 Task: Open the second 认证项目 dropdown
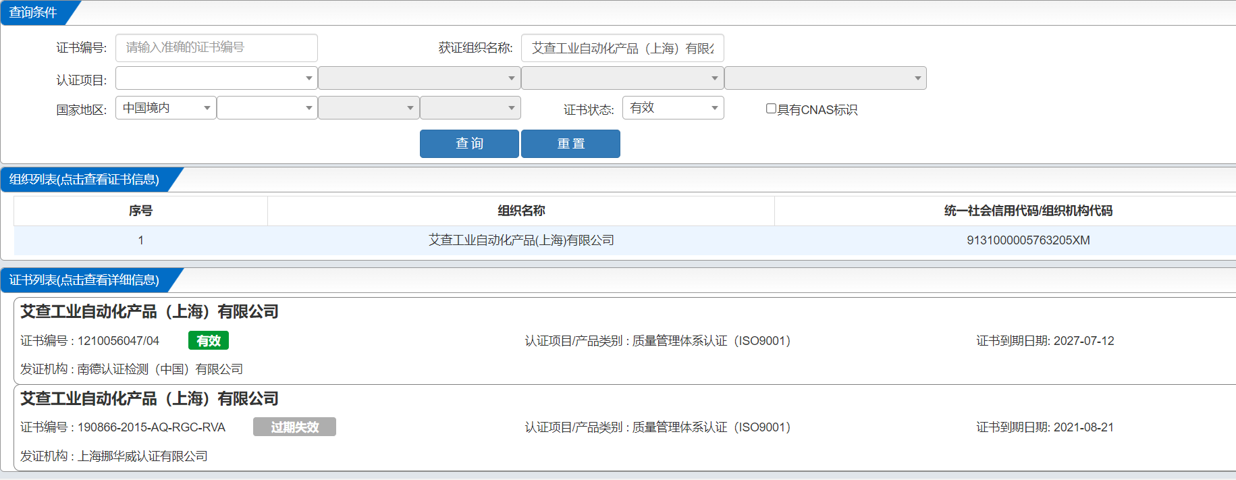[419, 78]
